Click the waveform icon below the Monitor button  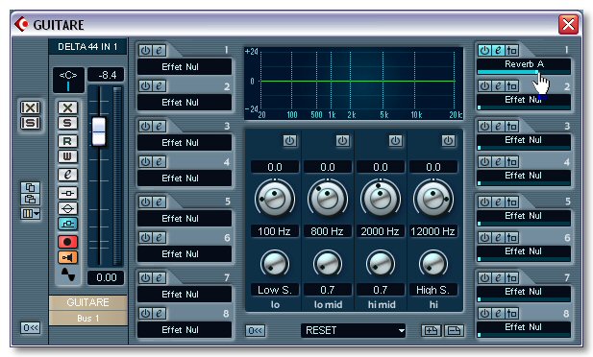click(68, 274)
